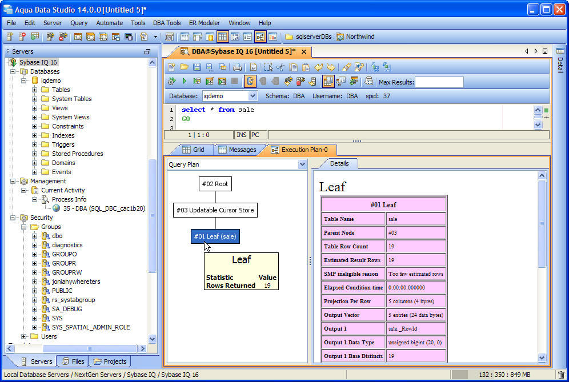Select the #01 Leaf (sale) node
This screenshot has width=569, height=382.
[215, 236]
